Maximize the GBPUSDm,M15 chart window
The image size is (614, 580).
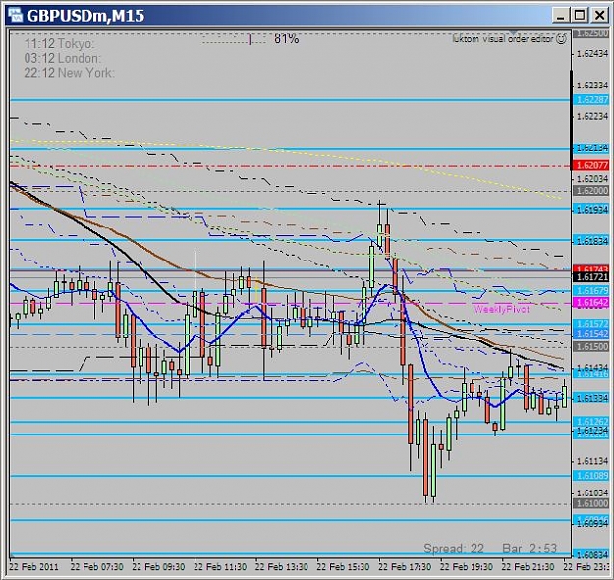pyautogui.click(x=580, y=16)
